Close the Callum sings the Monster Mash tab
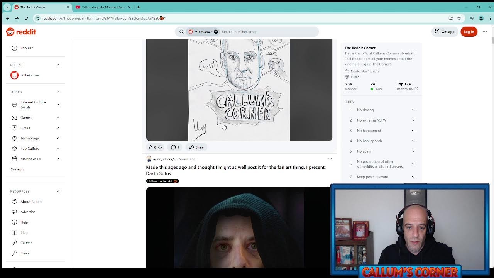Screen dimensions: 494x278 (x=129, y=7)
